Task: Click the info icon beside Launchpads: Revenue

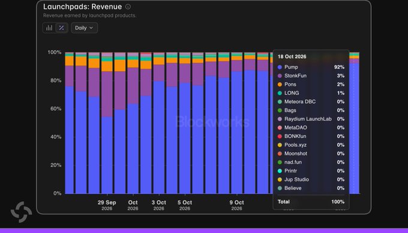Action: point(128,7)
